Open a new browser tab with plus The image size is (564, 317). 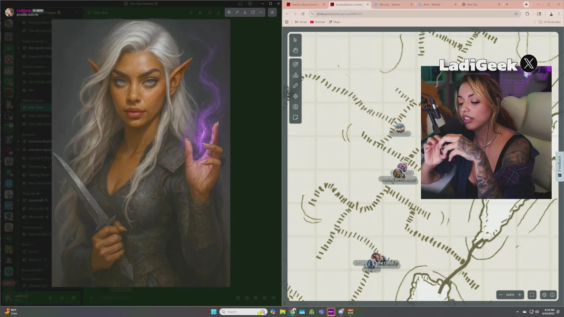[x=507, y=4]
